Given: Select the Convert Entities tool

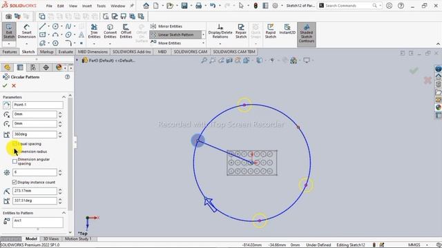Looking at the screenshot, I should point(110,31).
